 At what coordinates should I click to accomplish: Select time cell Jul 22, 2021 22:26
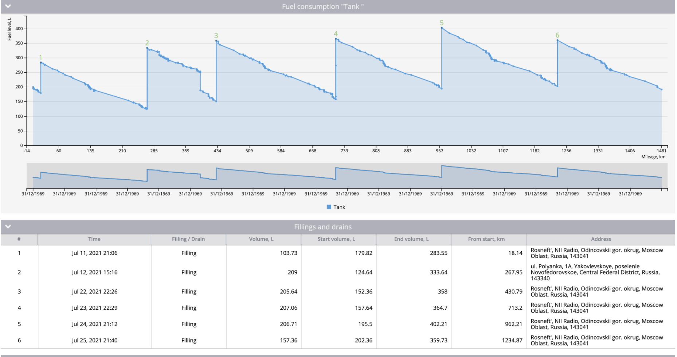(x=94, y=292)
